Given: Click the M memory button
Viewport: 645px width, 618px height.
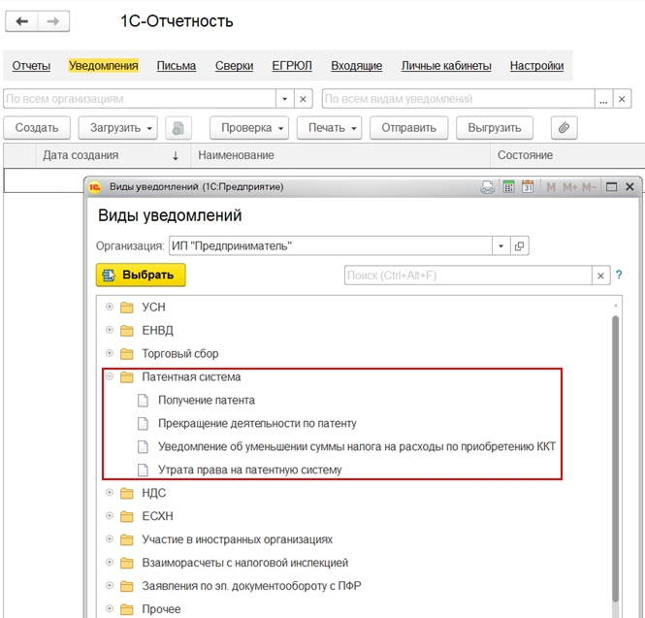Looking at the screenshot, I should click(551, 187).
